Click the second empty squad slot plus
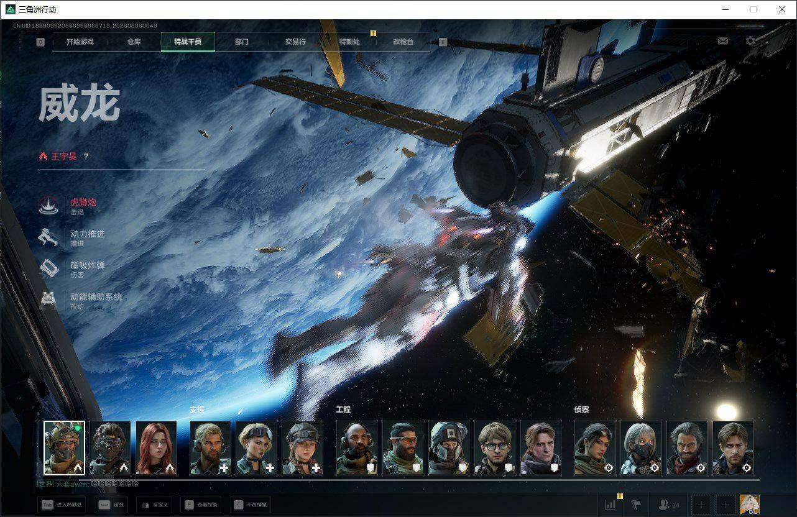Image resolution: width=797 pixels, height=517 pixels. click(725, 505)
